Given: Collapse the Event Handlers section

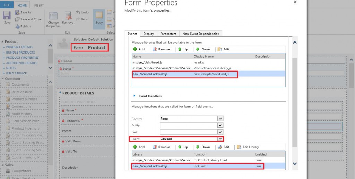Looking at the screenshot, I should pos(134,96).
